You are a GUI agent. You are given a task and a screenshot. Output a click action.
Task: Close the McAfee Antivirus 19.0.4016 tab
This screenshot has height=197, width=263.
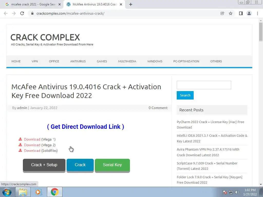(121, 5)
